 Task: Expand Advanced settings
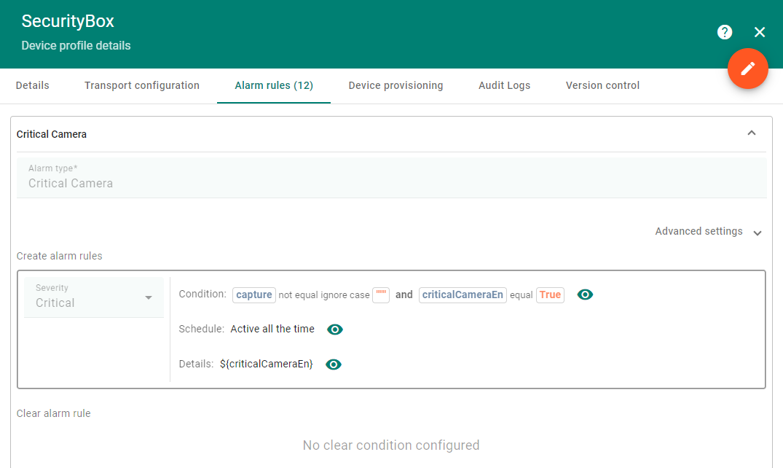[707, 231]
